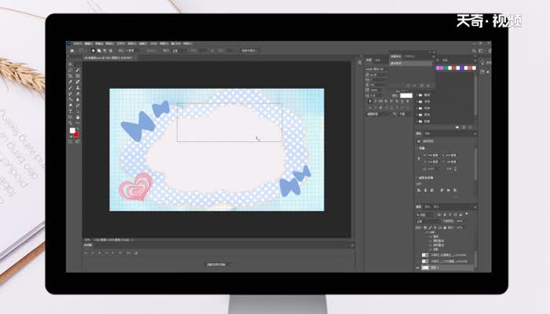550x314 pixels.
Task: Click the Character panel text color box
Action: [406, 95]
